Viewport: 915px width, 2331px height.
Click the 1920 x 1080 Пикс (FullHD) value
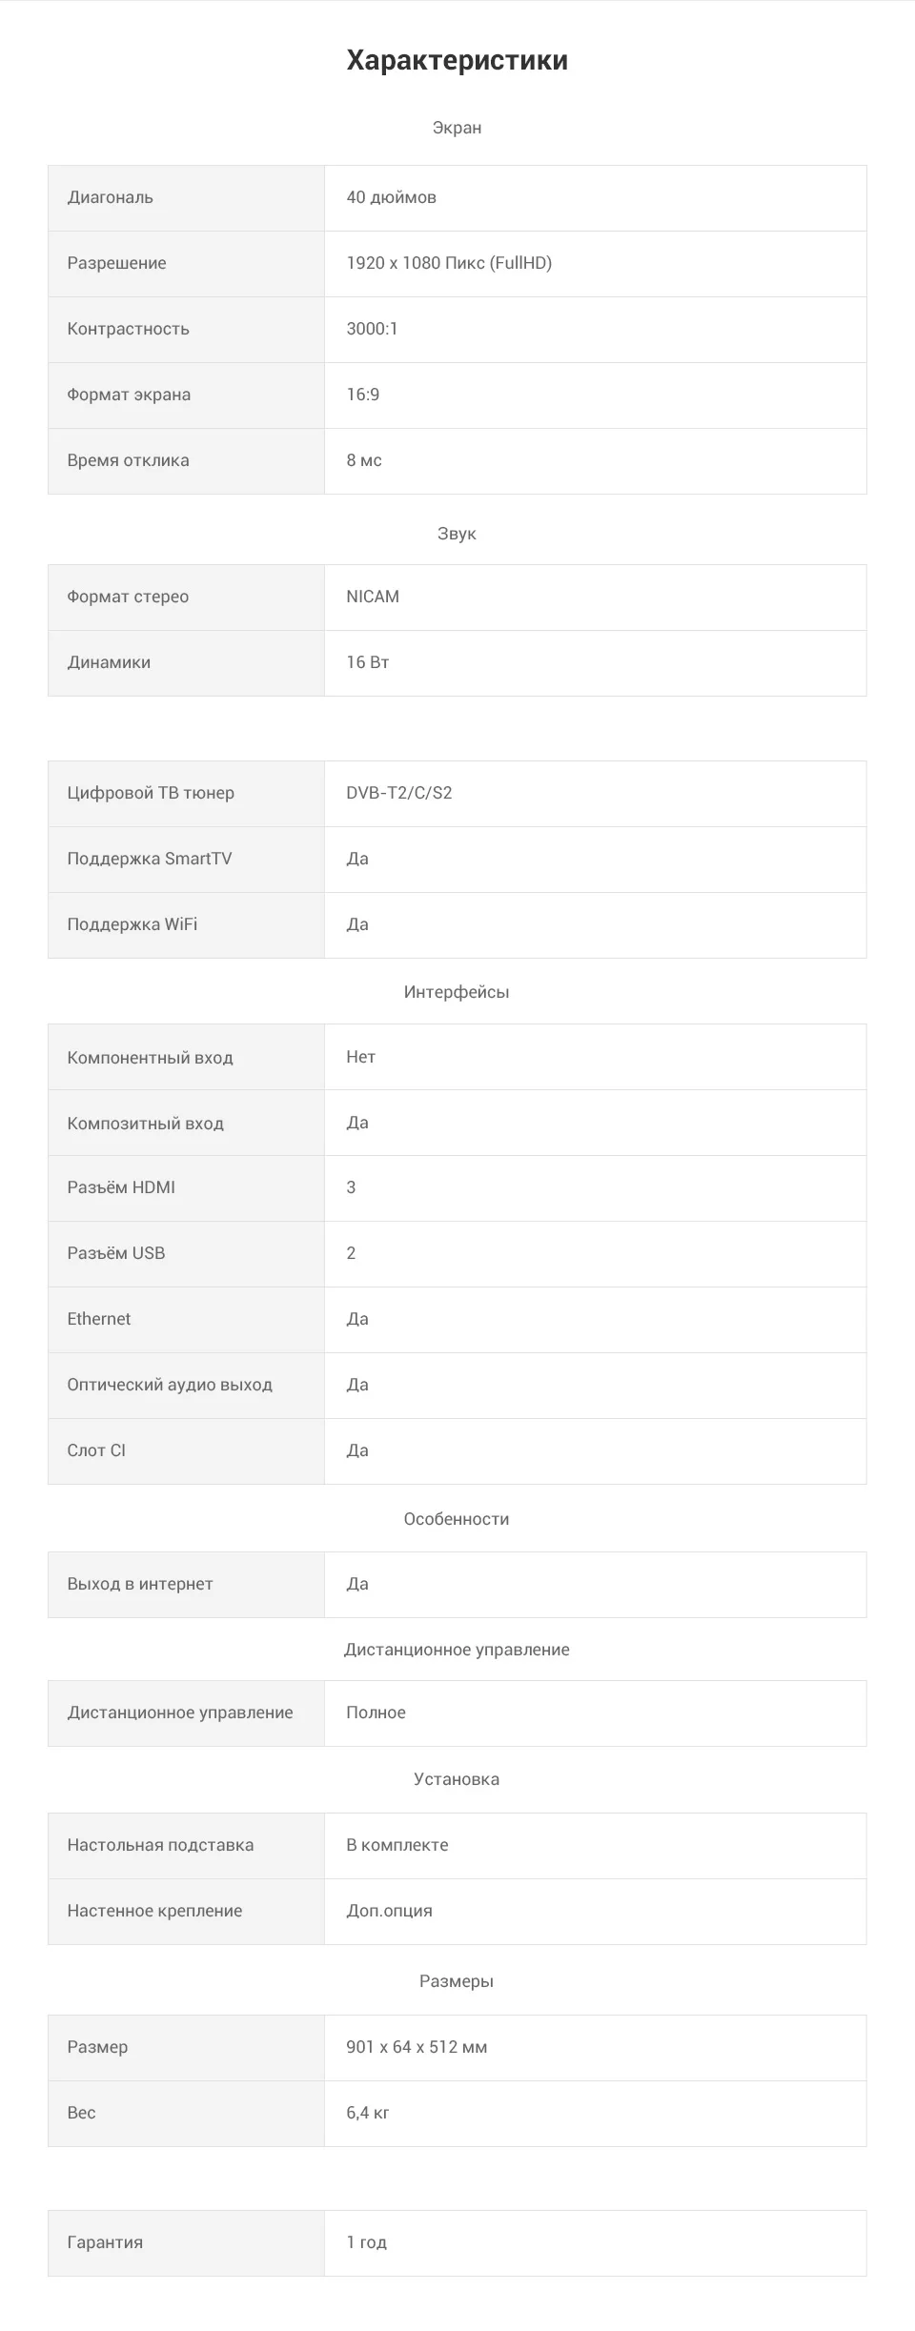pyautogui.click(x=449, y=263)
